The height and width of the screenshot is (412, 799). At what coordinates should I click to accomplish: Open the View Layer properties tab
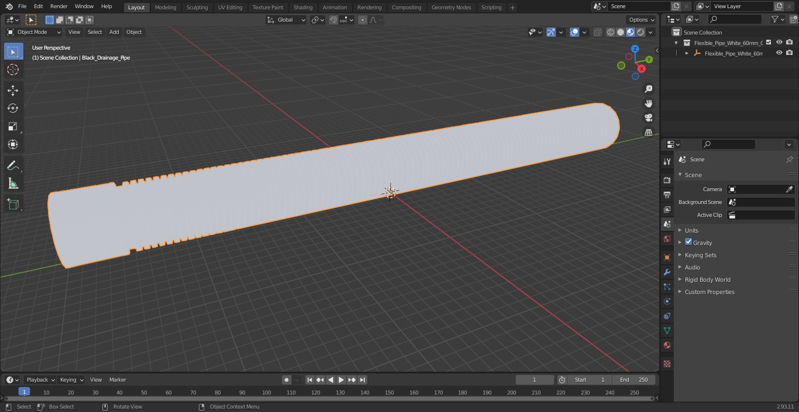(667, 209)
